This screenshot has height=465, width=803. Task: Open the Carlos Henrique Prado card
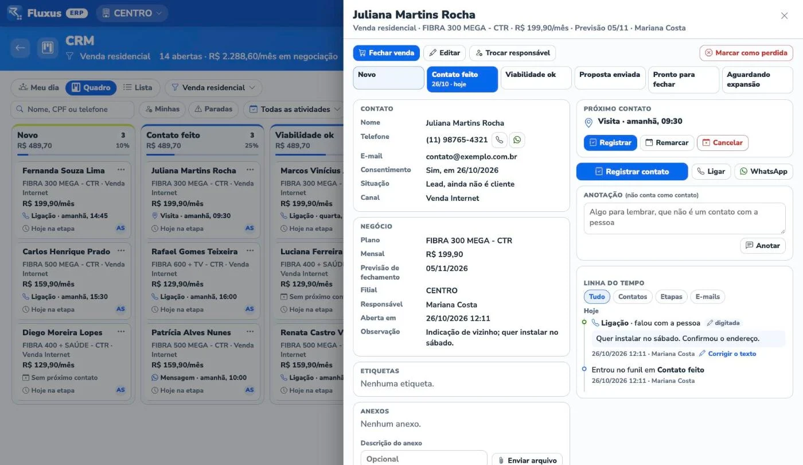tap(73, 280)
